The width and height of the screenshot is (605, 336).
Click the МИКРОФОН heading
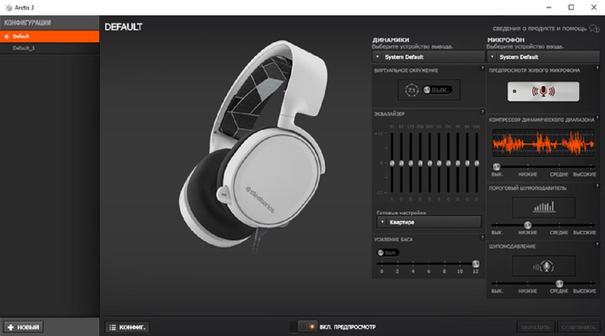click(x=506, y=40)
